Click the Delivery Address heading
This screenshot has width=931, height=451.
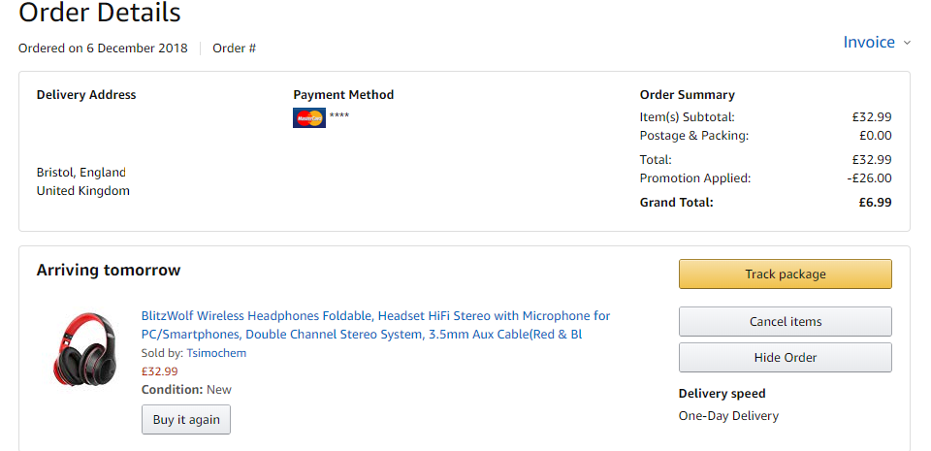point(86,95)
